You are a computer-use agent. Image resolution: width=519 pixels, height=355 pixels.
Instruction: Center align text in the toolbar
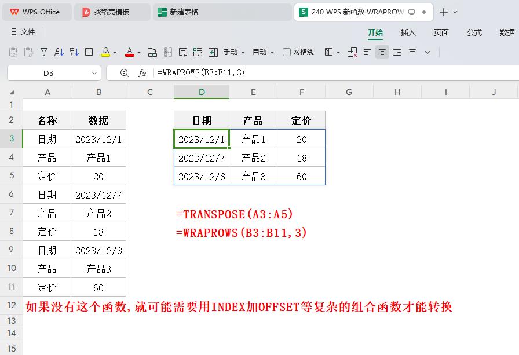[x=382, y=52]
